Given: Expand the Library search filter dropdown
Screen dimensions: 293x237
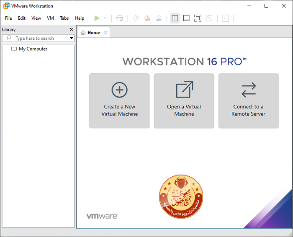Looking at the screenshot, I should tap(72, 38).
